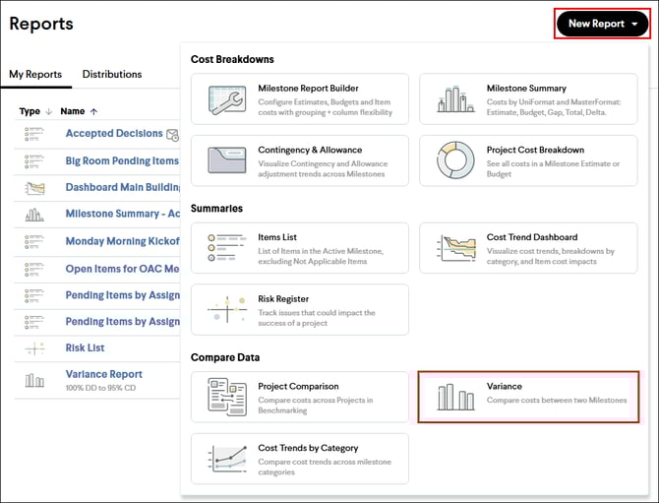The height and width of the screenshot is (503, 659).
Task: Select the Risk Register scatter icon
Action: click(x=226, y=310)
